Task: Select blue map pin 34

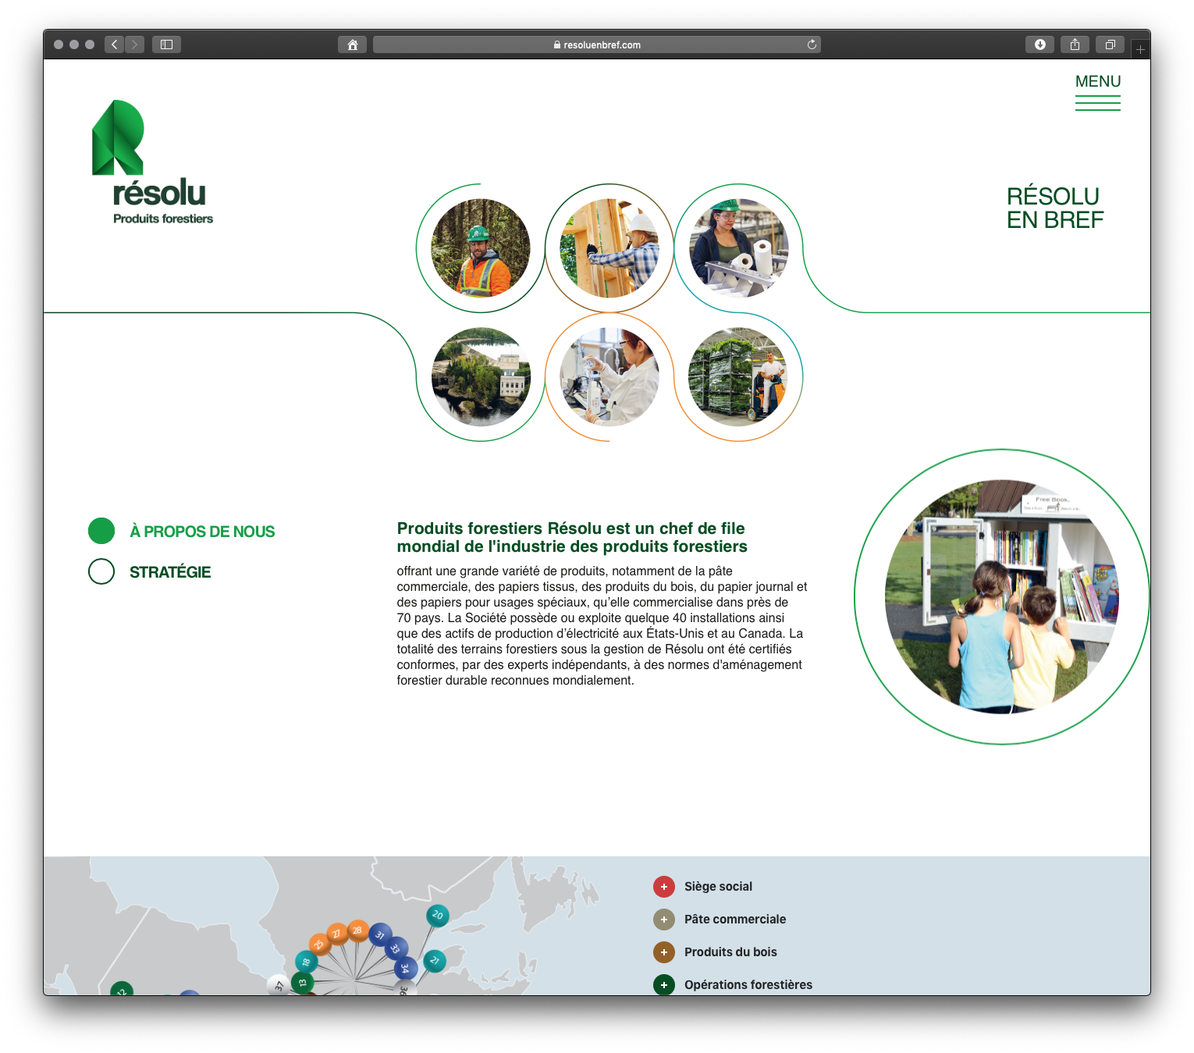Action: point(405,969)
